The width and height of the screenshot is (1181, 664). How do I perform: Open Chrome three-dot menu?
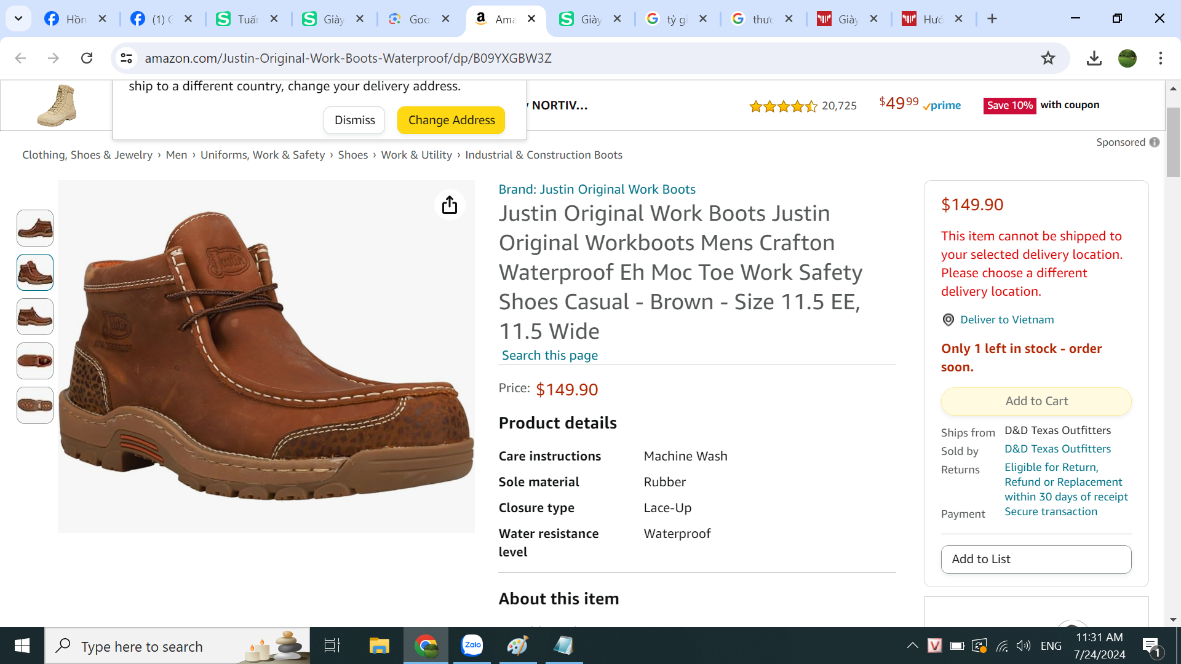click(x=1160, y=58)
